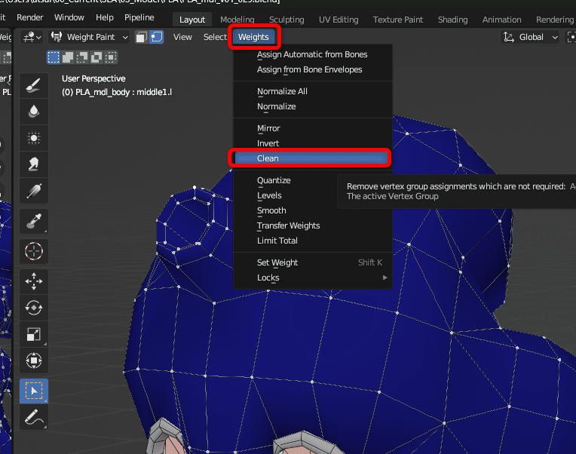Switch to the Shading workspace tab
Image resolution: width=576 pixels, height=454 pixels.
click(x=452, y=20)
